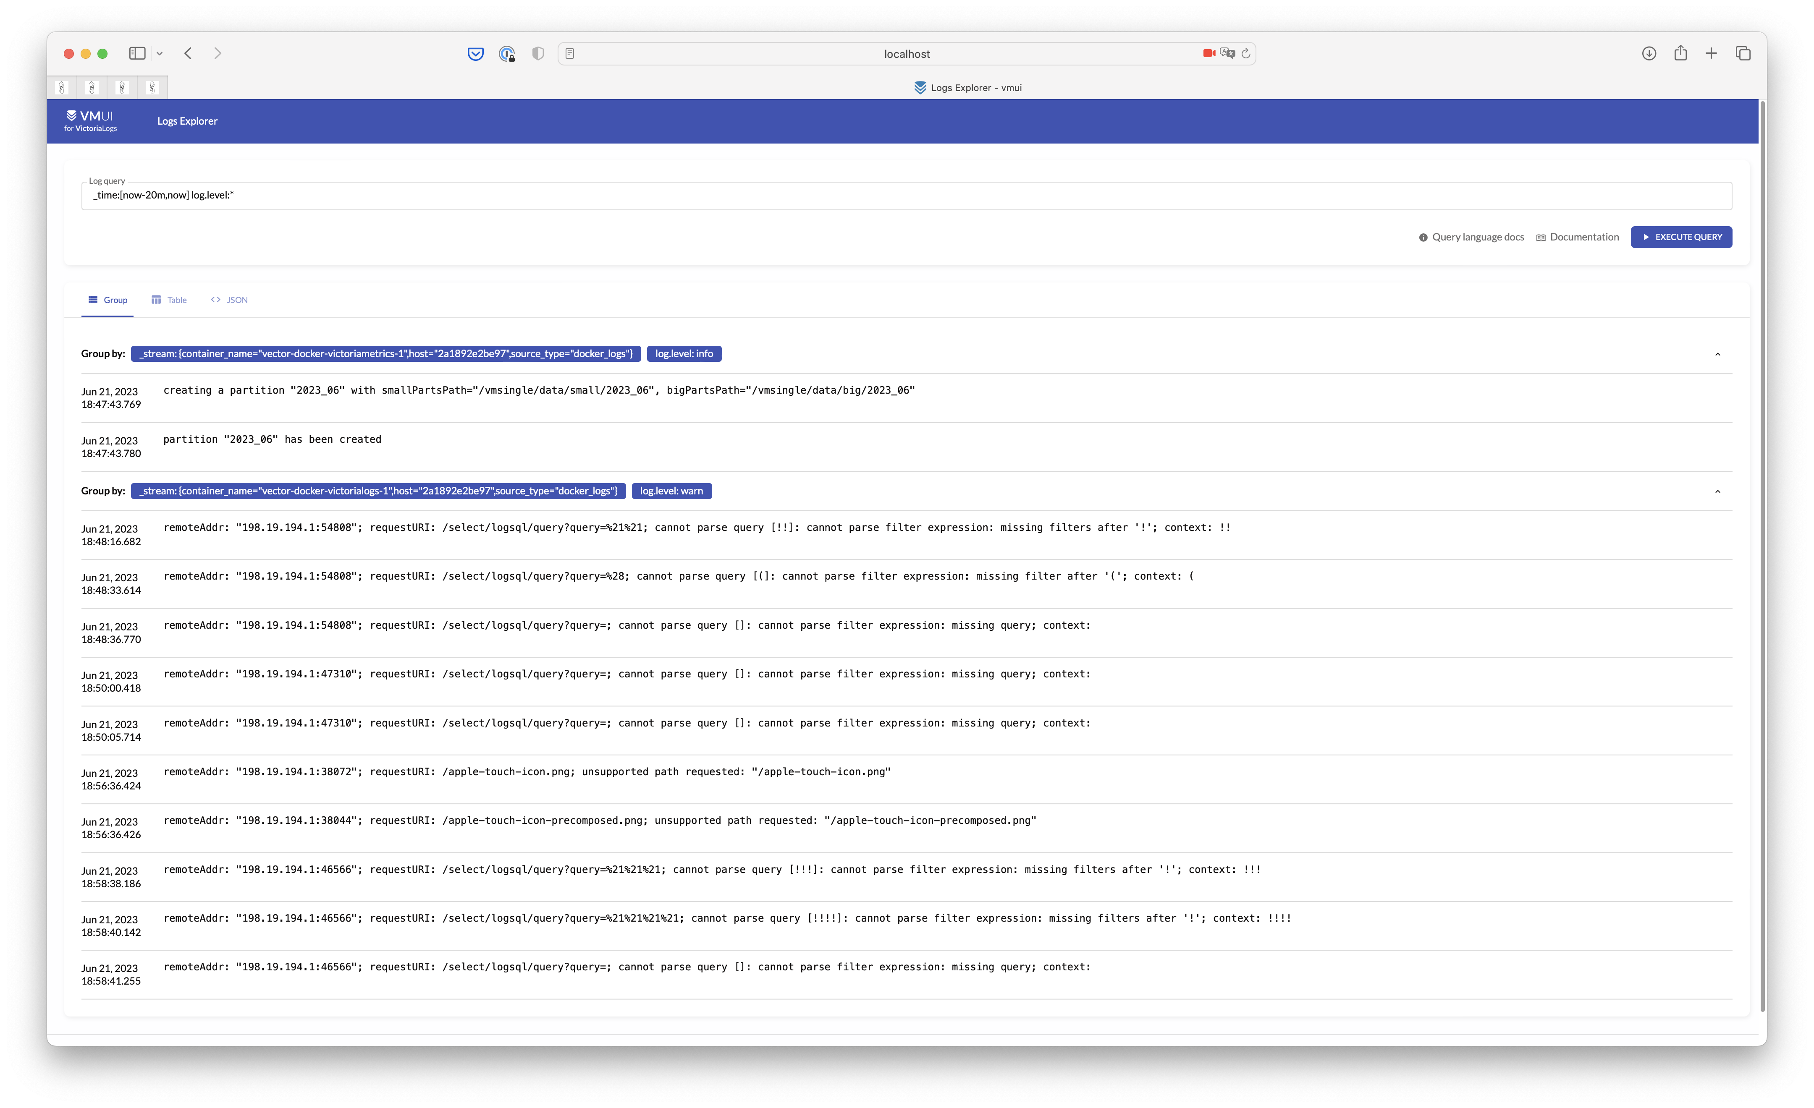Open Query language docs link
This screenshot has height=1108, width=1814.
pyautogui.click(x=1471, y=237)
